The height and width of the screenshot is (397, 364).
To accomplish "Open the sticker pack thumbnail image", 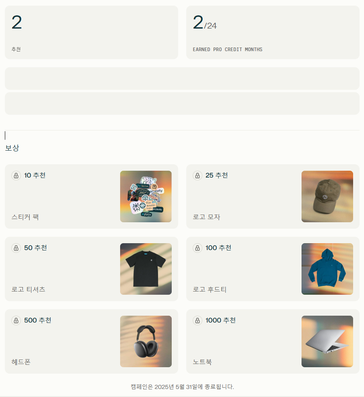I will pyautogui.click(x=146, y=196).
